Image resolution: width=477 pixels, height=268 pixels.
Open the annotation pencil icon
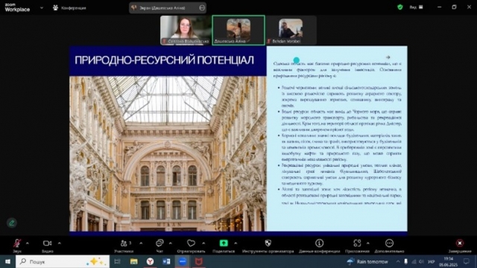12,223
